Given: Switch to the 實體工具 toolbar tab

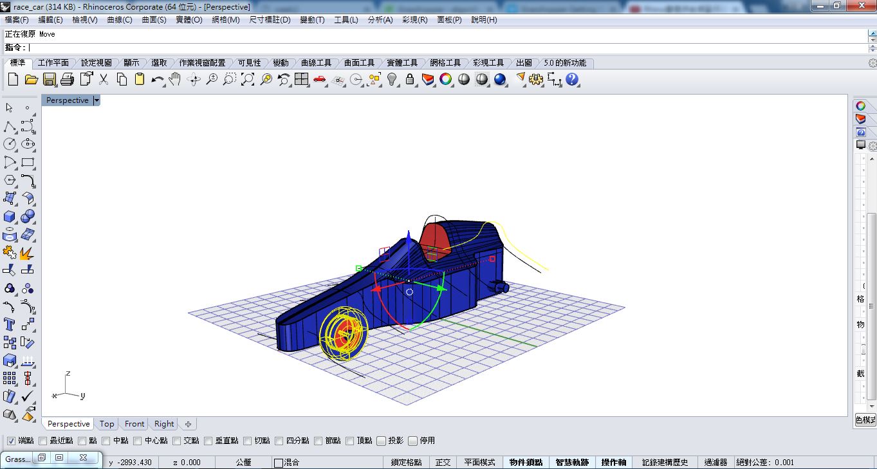Looking at the screenshot, I should point(402,63).
